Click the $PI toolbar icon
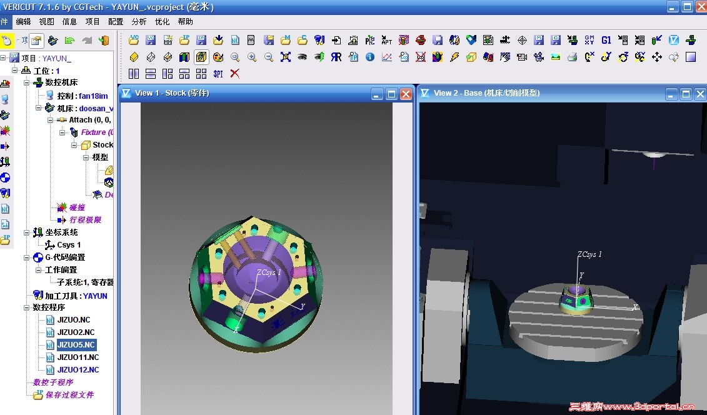This screenshot has height=415, width=707. pyautogui.click(x=218, y=74)
